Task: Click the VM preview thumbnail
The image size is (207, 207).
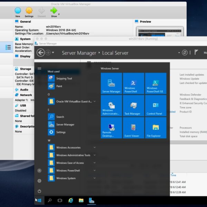Action: pos(160,32)
